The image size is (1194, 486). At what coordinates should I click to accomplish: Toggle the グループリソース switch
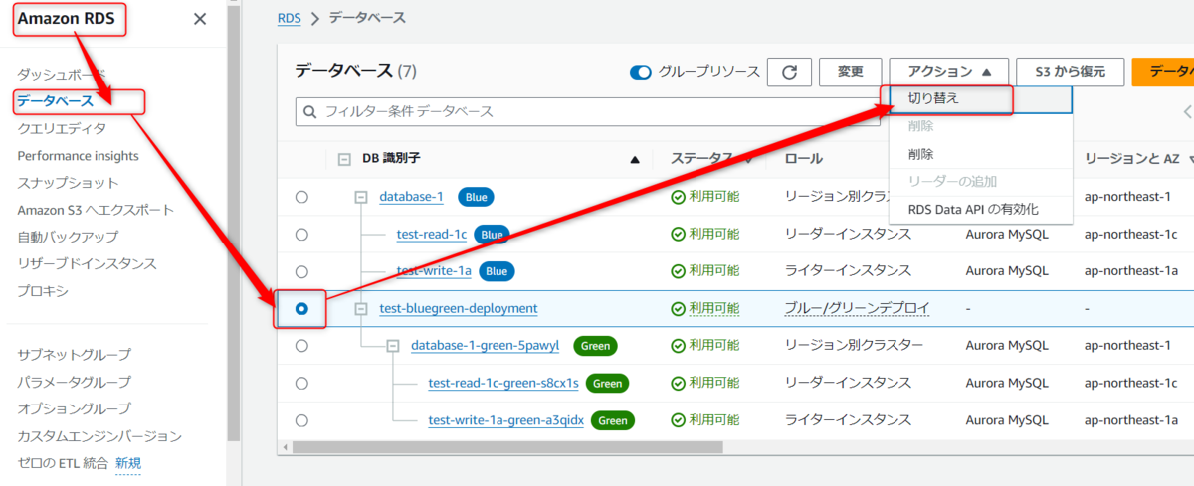click(641, 72)
